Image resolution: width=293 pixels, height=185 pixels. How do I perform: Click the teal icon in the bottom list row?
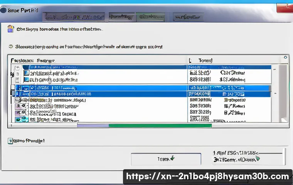(22, 120)
